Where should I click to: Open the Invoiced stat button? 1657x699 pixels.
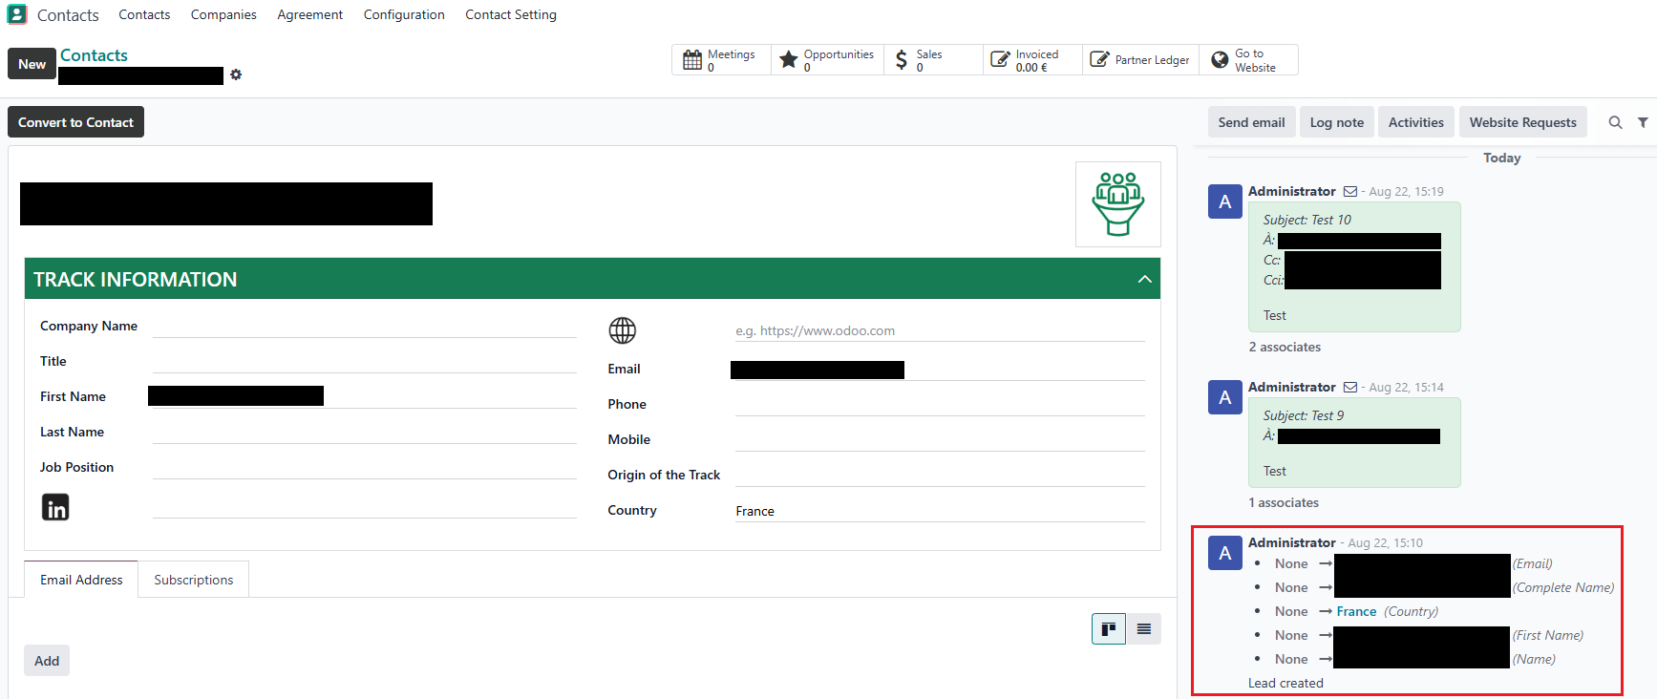(1032, 60)
